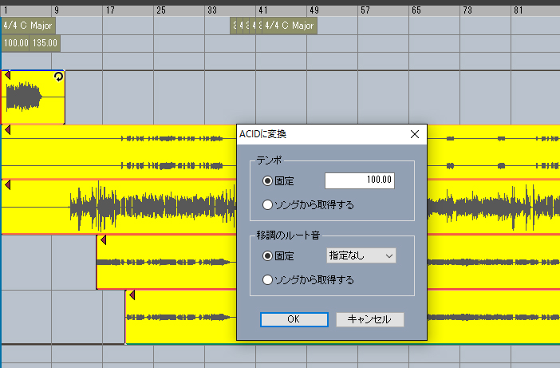Select the 100.00 tempo marker in the tempo lane

(16, 43)
